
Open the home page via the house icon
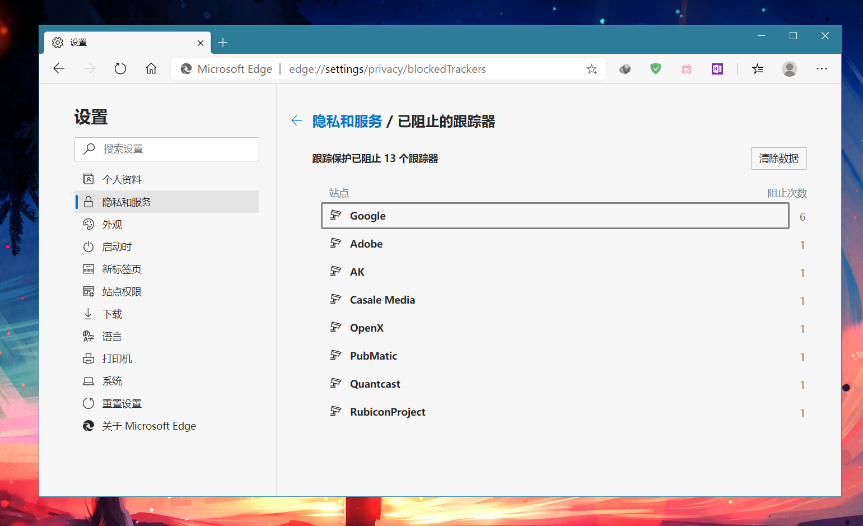(151, 69)
